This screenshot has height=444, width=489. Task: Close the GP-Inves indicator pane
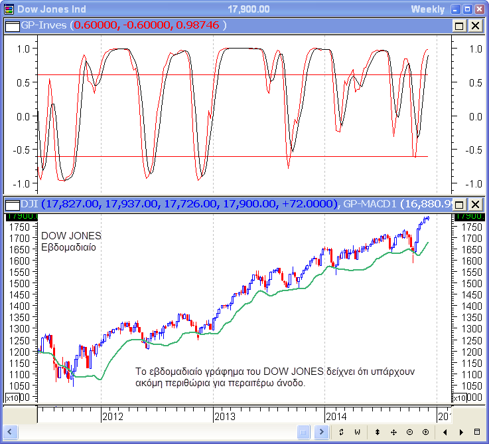click(x=475, y=25)
